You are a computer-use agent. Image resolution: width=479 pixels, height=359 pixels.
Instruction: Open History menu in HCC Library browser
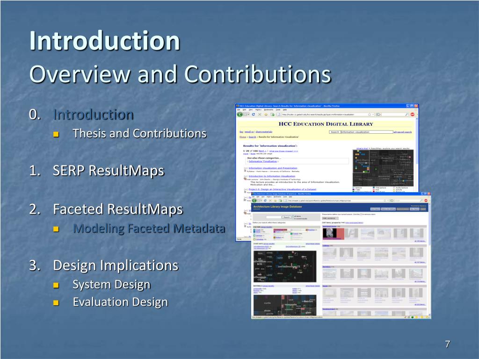tap(258, 109)
